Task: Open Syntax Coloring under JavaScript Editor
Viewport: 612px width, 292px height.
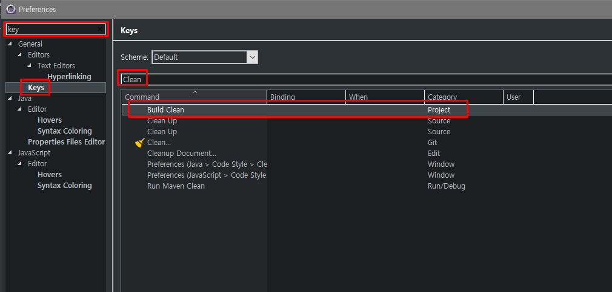Action: coord(64,186)
